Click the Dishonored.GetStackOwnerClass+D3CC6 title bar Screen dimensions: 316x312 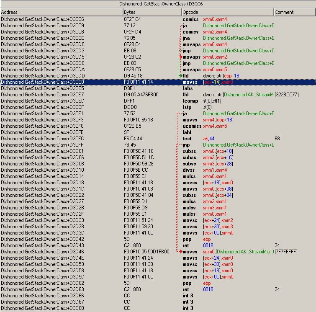(158, 4)
